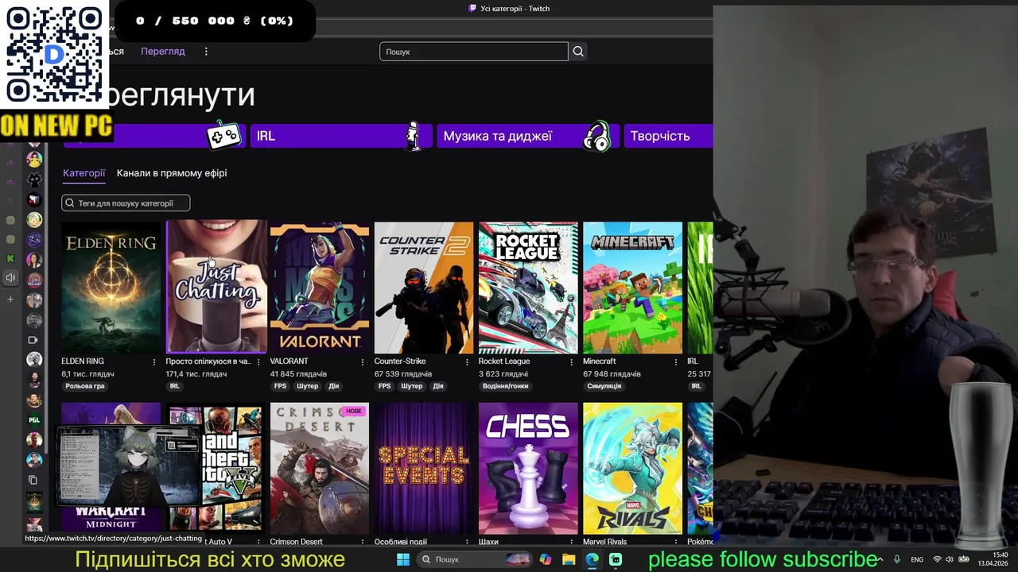Click the stacked pages icon in channel list
This screenshot has width=1018, height=572.
coord(33,480)
